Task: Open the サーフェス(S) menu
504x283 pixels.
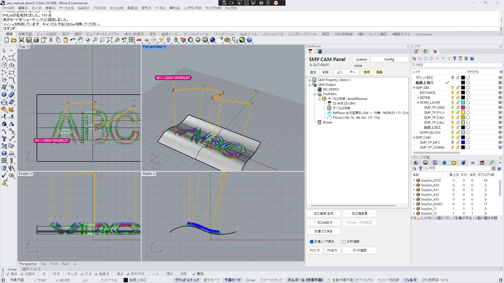Action: [x=66, y=8]
